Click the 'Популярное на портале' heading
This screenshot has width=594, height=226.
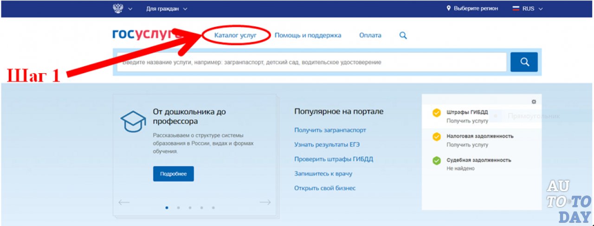coord(339,112)
